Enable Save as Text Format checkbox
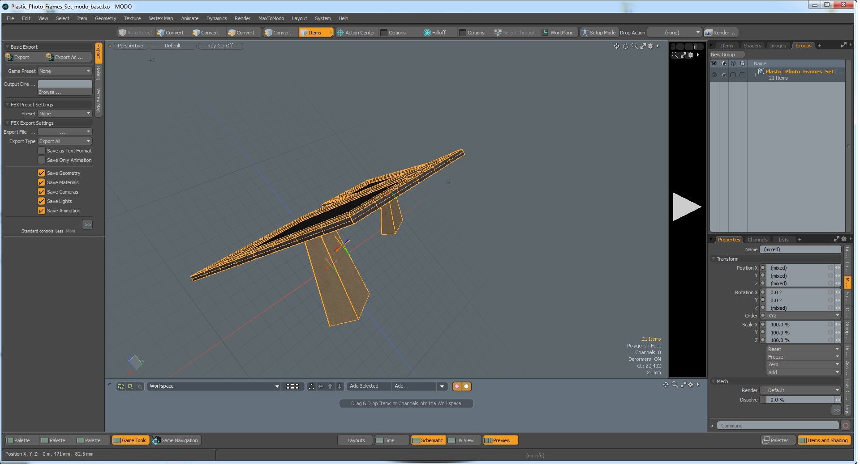860x465 pixels. 41,151
